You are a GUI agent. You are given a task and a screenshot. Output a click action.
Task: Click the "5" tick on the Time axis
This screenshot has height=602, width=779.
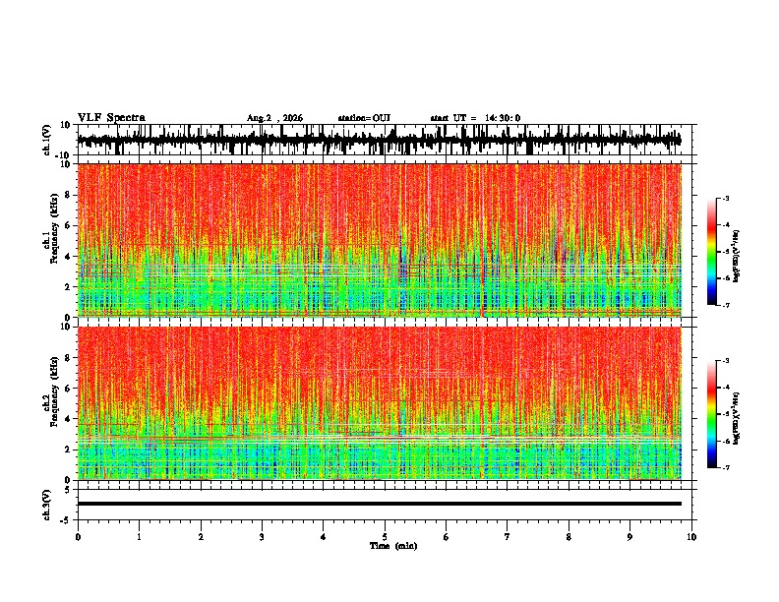pos(385,537)
